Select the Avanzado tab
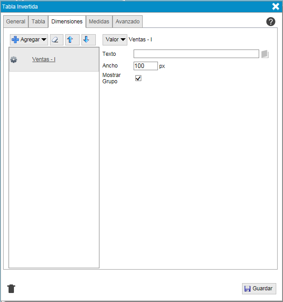 point(127,21)
